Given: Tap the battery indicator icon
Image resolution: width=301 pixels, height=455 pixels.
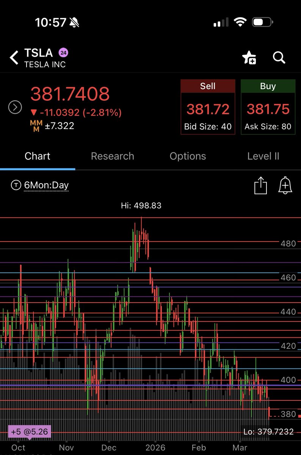Looking at the screenshot, I should pos(263,22).
